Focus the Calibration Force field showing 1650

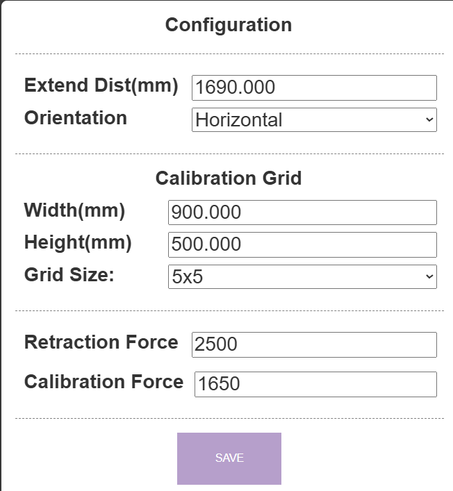click(x=315, y=384)
